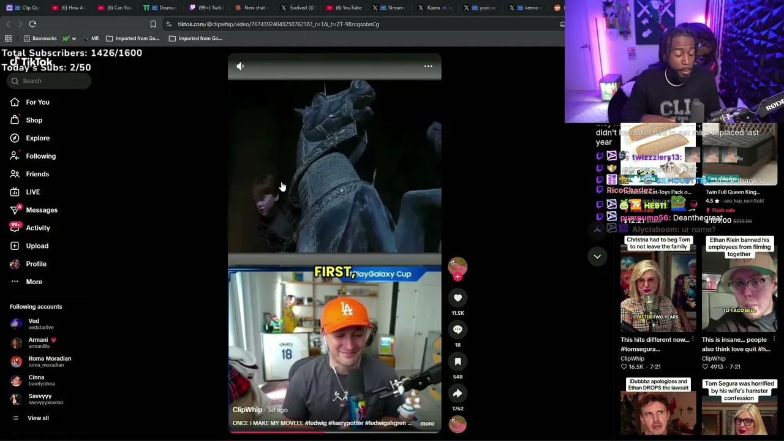Open the Bookmarks folder in bookmarks bar

coord(40,38)
